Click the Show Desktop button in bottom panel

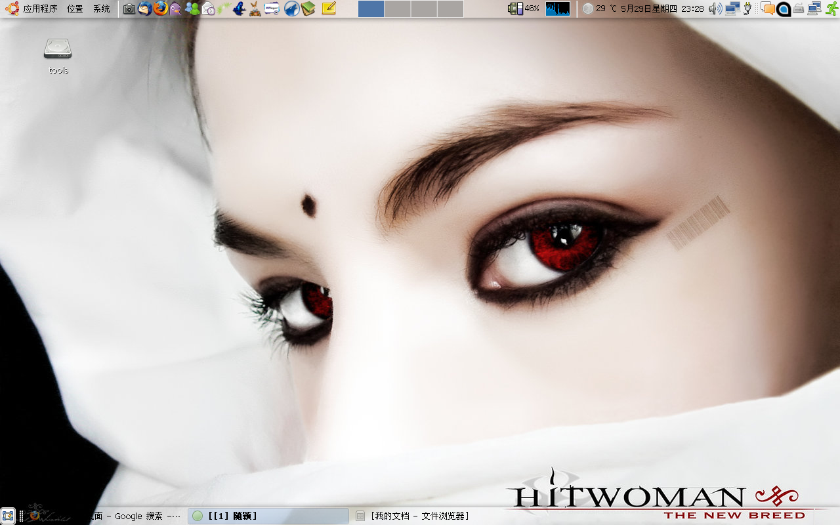coord(8,516)
